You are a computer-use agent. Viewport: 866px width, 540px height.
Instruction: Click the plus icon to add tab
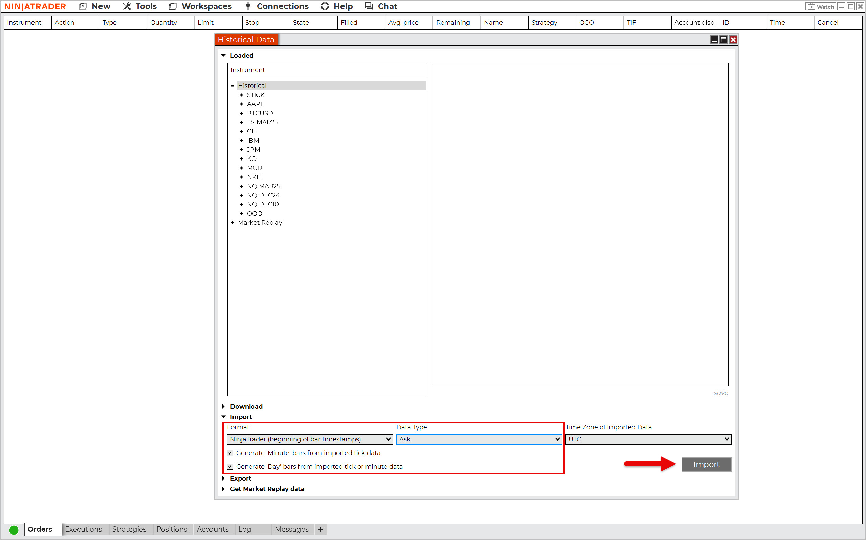click(321, 529)
